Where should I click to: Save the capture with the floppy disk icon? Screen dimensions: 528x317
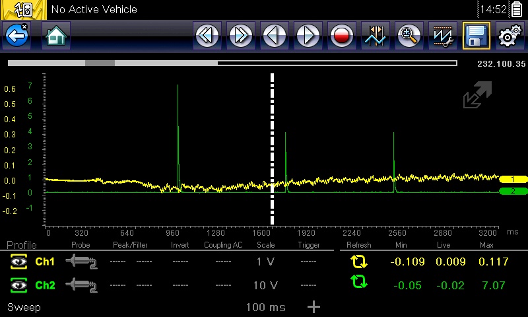point(476,35)
